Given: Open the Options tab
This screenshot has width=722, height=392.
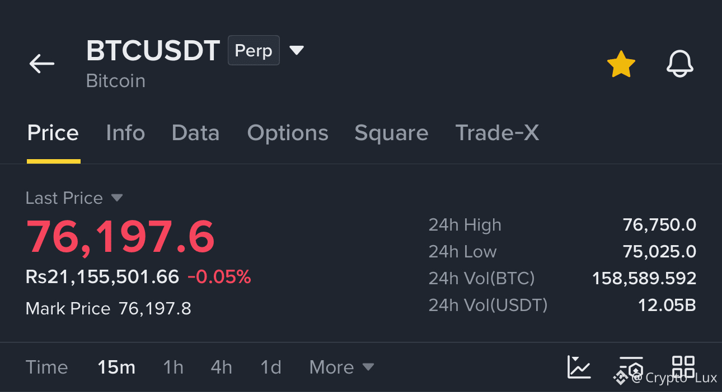Looking at the screenshot, I should coord(288,133).
